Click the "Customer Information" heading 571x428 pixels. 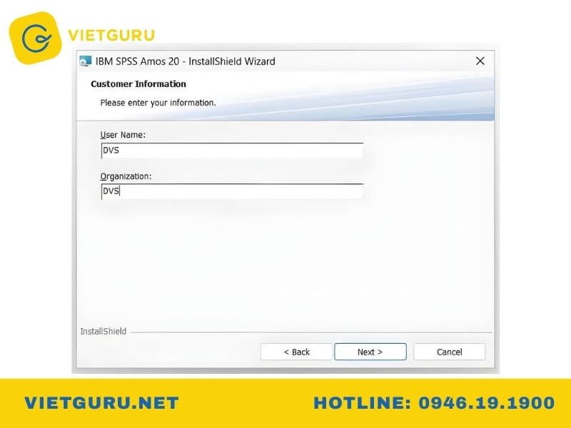[x=138, y=84]
